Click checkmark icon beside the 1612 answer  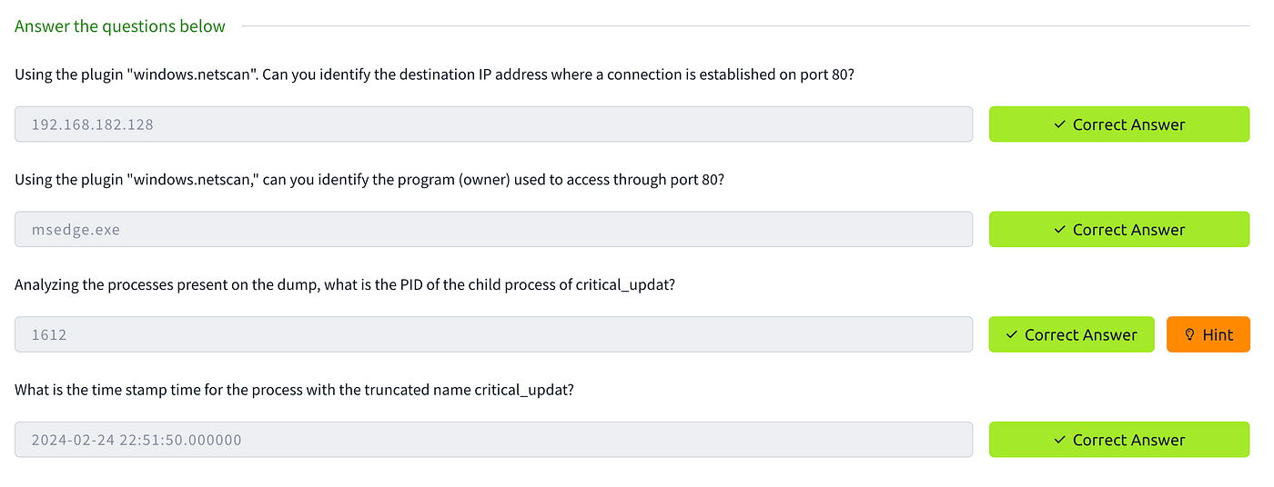pos(1011,334)
